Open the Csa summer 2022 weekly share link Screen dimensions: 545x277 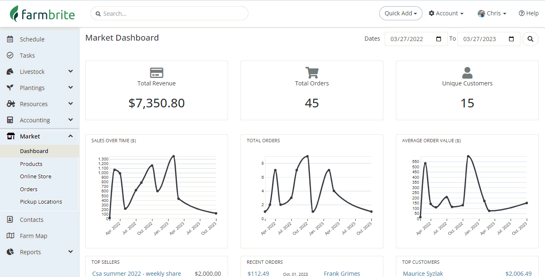[137, 274]
